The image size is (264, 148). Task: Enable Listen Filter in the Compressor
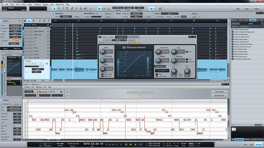(157, 76)
